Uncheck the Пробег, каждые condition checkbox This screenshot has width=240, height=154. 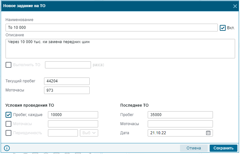(8, 115)
